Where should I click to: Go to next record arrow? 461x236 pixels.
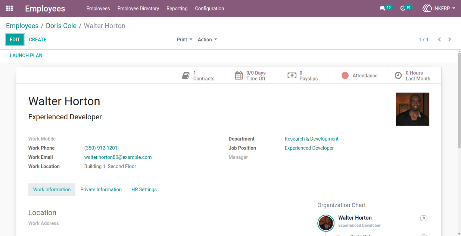(449, 40)
